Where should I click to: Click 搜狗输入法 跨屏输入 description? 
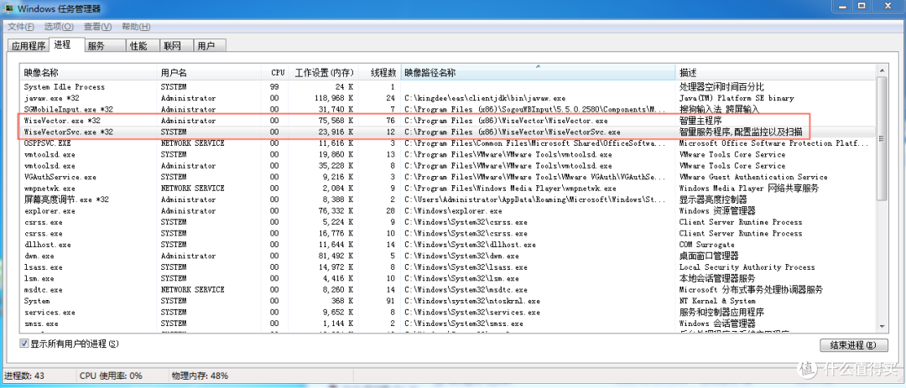tap(720, 109)
